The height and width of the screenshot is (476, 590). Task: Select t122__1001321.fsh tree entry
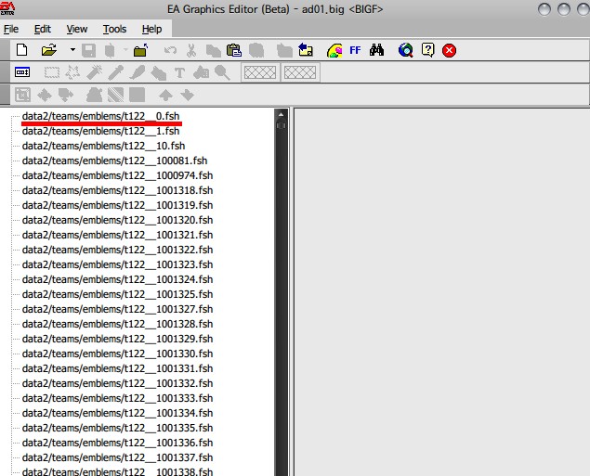117,235
